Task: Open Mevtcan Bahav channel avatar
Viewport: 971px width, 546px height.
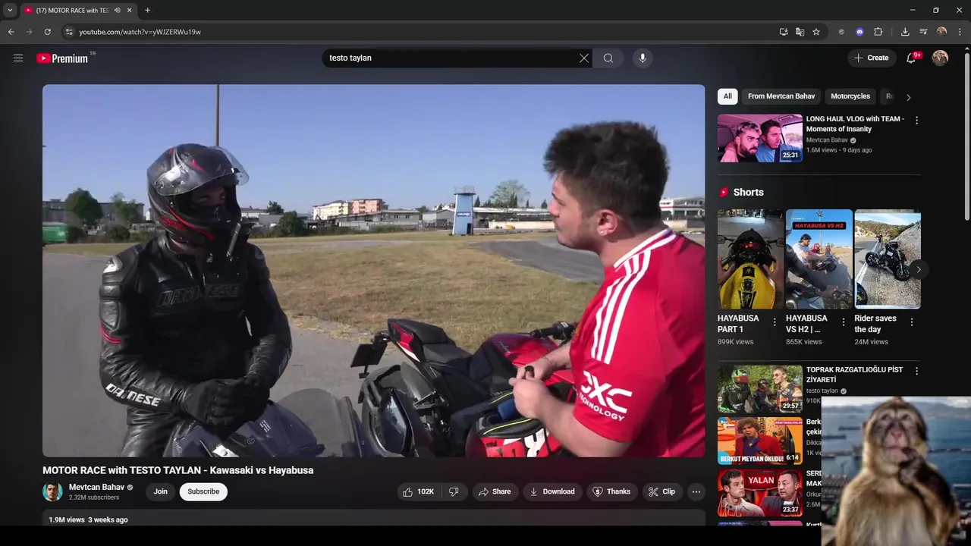Action: (x=52, y=491)
